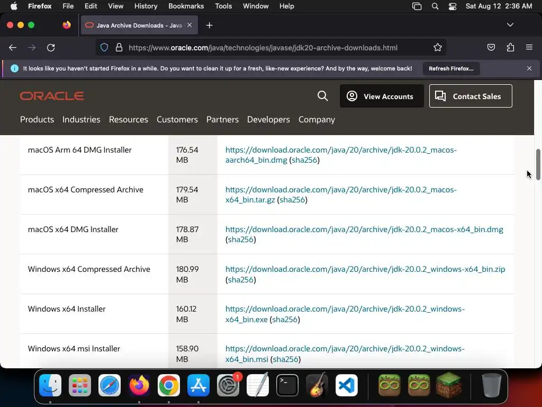Save page to Pocket
The width and height of the screenshot is (542, 407).
click(x=491, y=47)
